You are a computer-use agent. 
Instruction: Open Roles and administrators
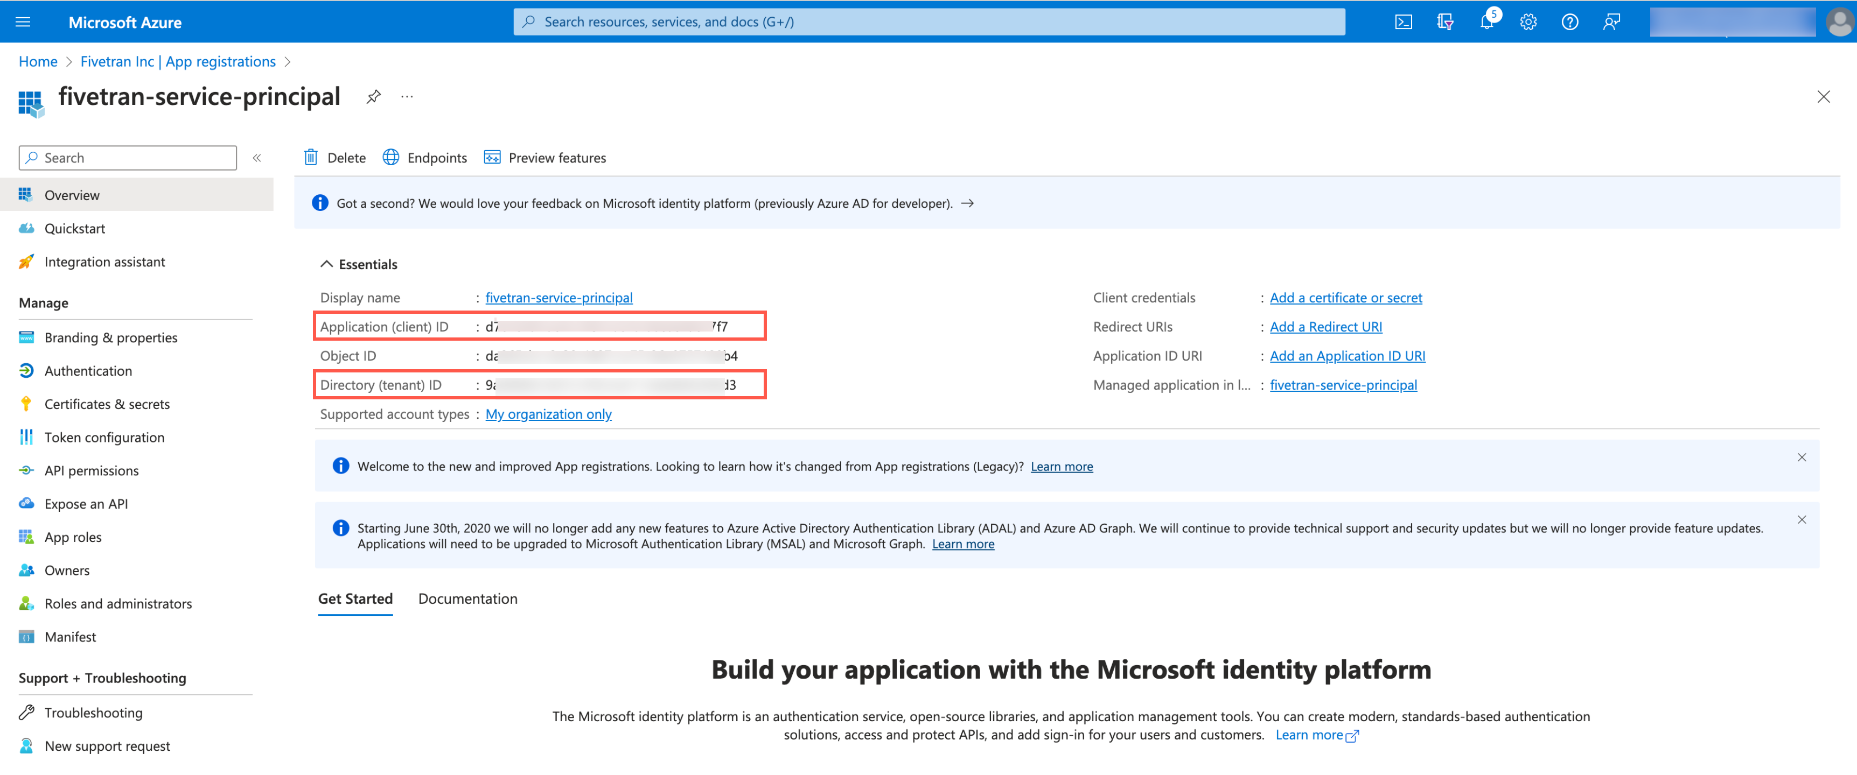tap(137, 603)
